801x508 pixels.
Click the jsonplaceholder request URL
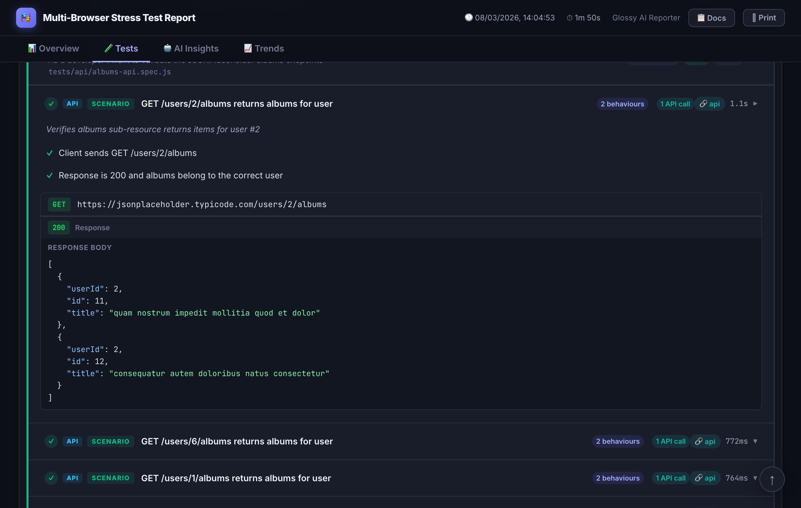202,204
